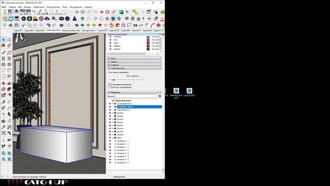Open the outliner filter options button
The image size is (330, 186).
point(160,96)
